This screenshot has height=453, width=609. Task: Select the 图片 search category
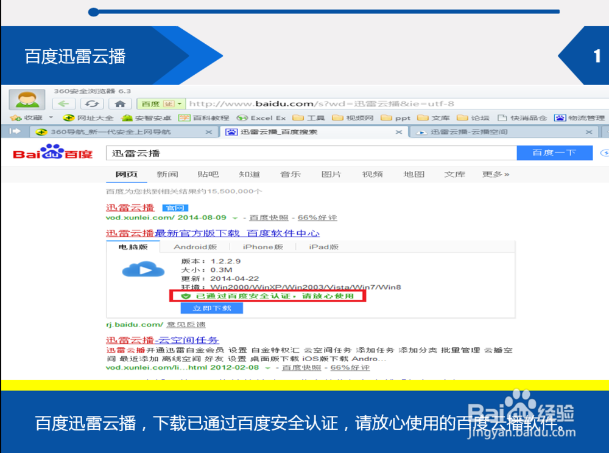331,174
